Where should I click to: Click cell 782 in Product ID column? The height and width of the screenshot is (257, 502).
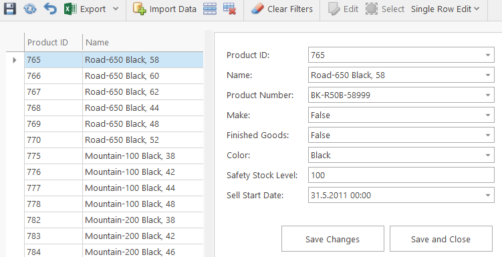coord(53,220)
